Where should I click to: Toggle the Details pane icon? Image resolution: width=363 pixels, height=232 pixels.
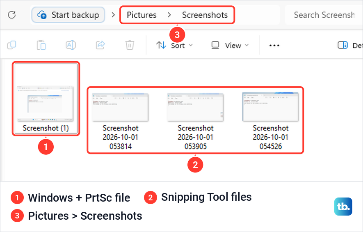(x=342, y=45)
